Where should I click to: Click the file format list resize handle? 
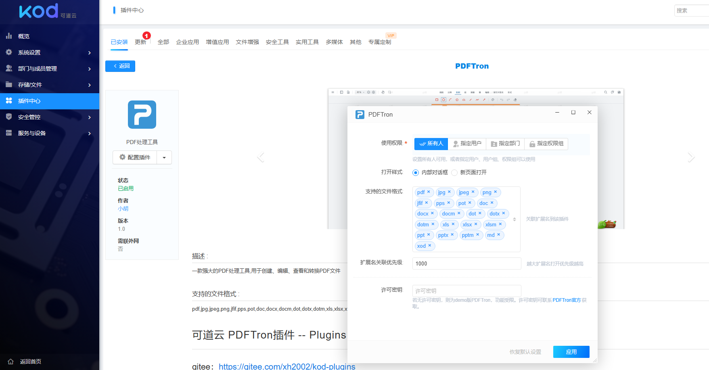pyautogui.click(x=514, y=219)
